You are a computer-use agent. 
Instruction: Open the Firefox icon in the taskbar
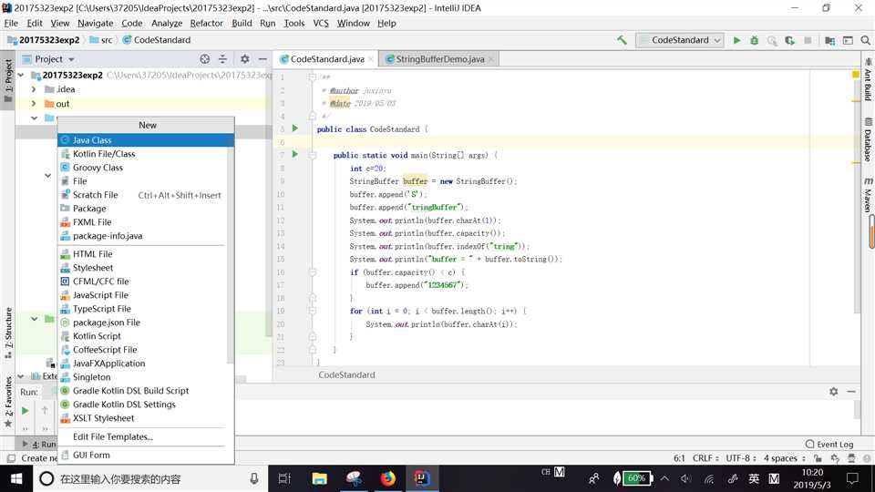tap(388, 478)
